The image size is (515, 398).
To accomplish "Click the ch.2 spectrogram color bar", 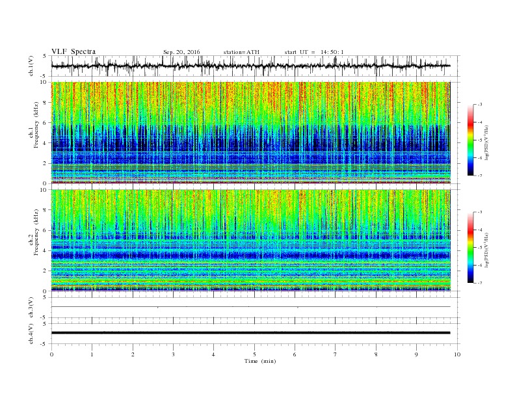I will 471,247.
